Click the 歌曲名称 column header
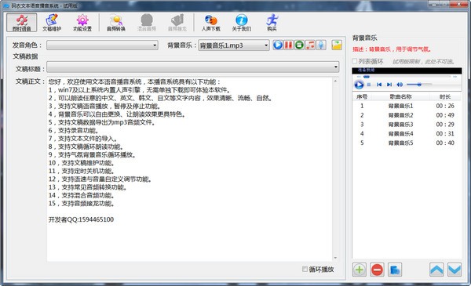 pos(400,97)
